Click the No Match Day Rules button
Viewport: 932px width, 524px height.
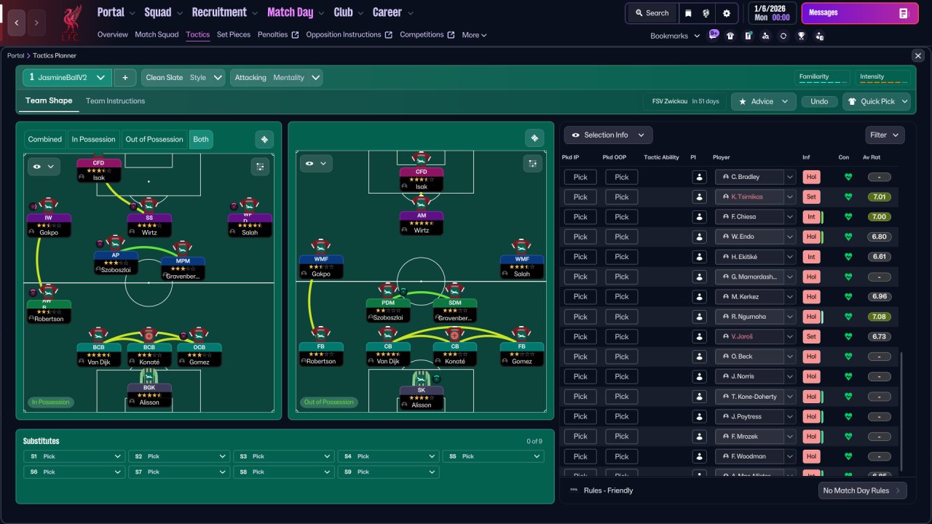pyautogui.click(x=863, y=491)
